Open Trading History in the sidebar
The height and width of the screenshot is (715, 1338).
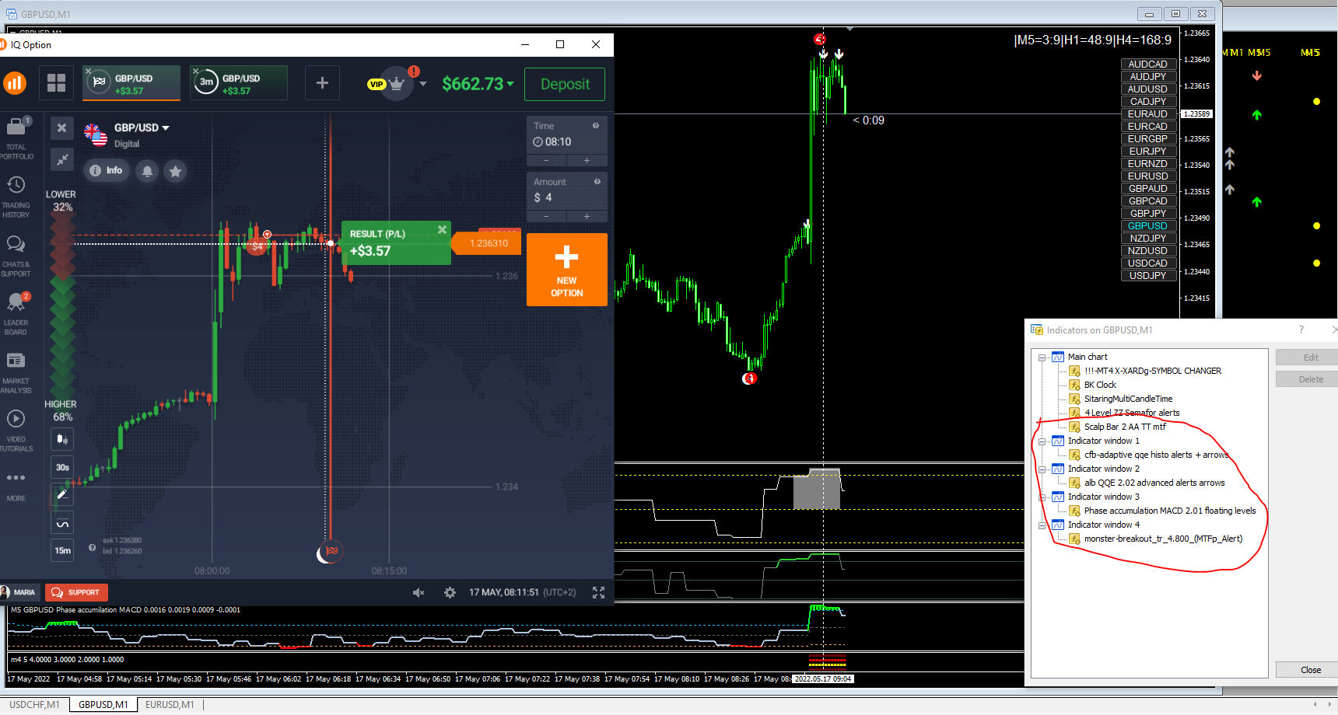[x=16, y=197]
